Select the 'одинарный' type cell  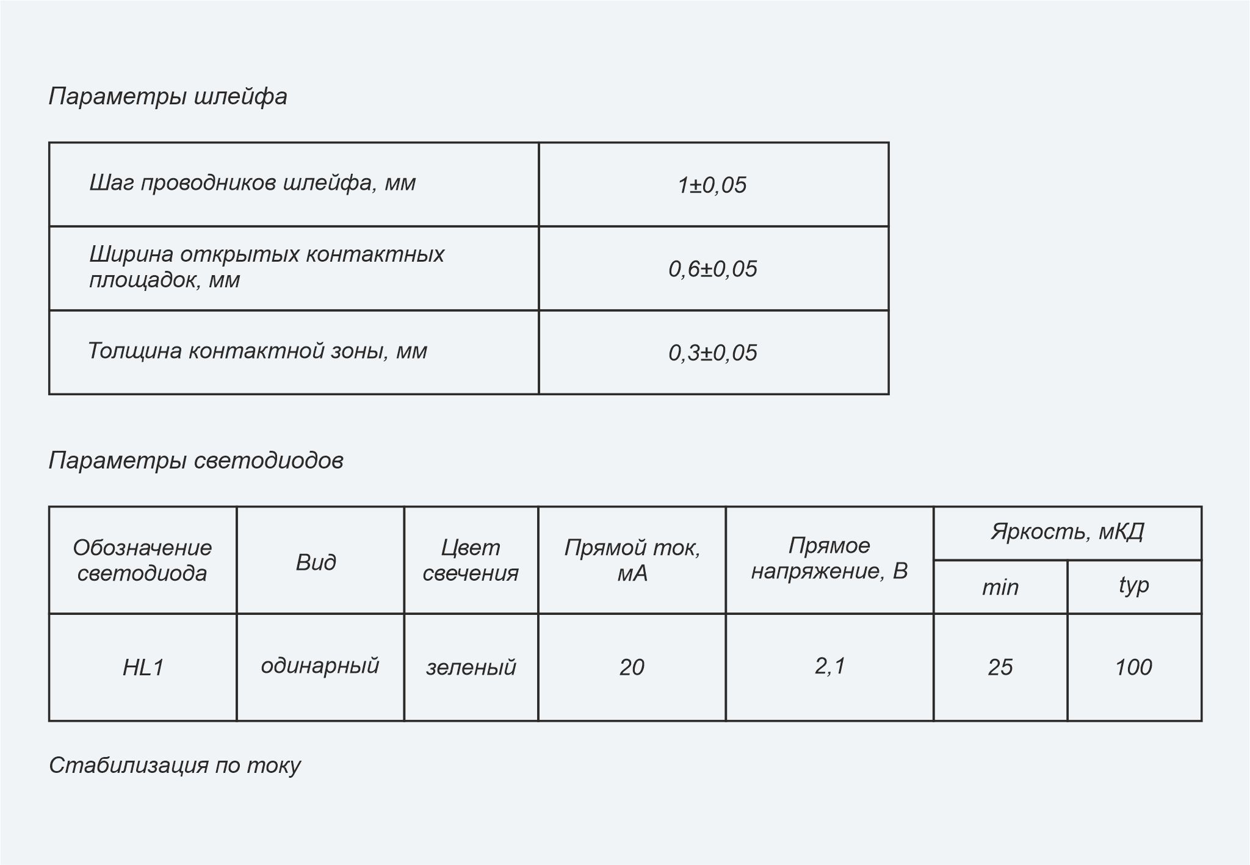click(320, 667)
